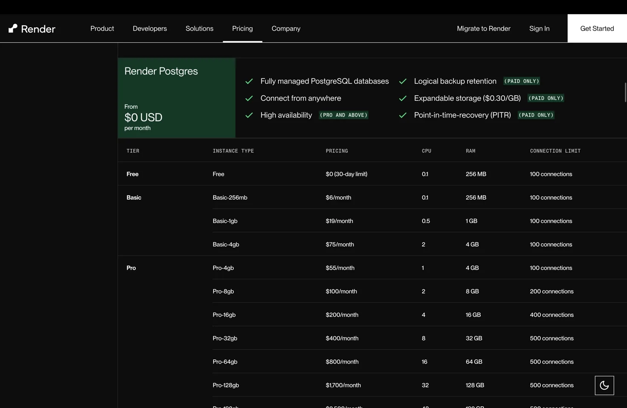This screenshot has height=408, width=627.
Task: Click the $0 USD price text
Action: tap(143, 117)
